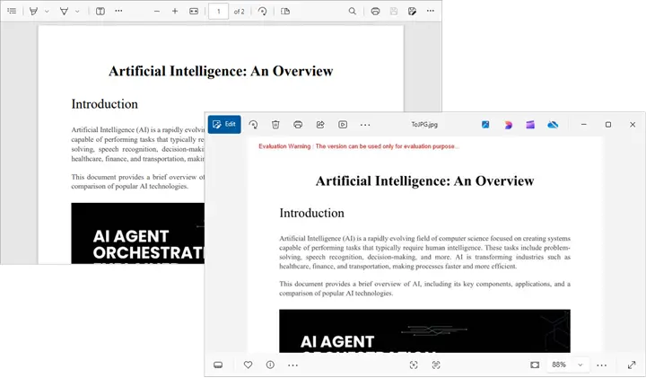
Task: Open more settings at PDF toolbar right
Action: tap(431, 11)
